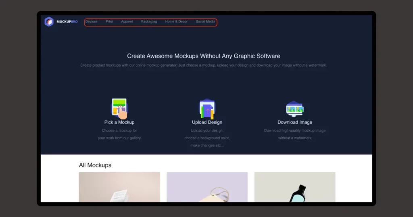This screenshot has width=413, height=217.
Task: Select the Social Media nav item
Action: [x=205, y=22]
